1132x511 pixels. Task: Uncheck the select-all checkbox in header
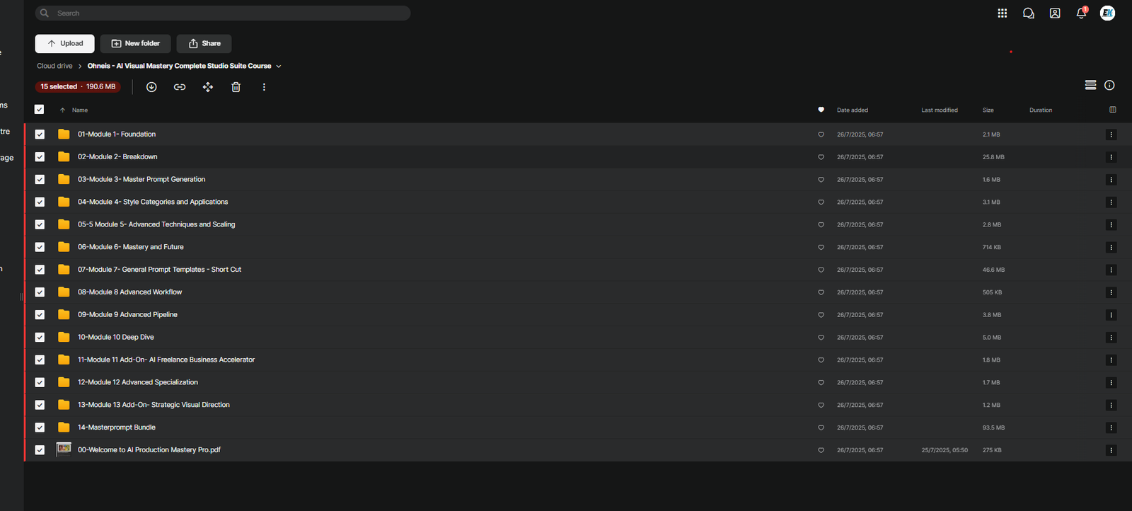[40, 110]
